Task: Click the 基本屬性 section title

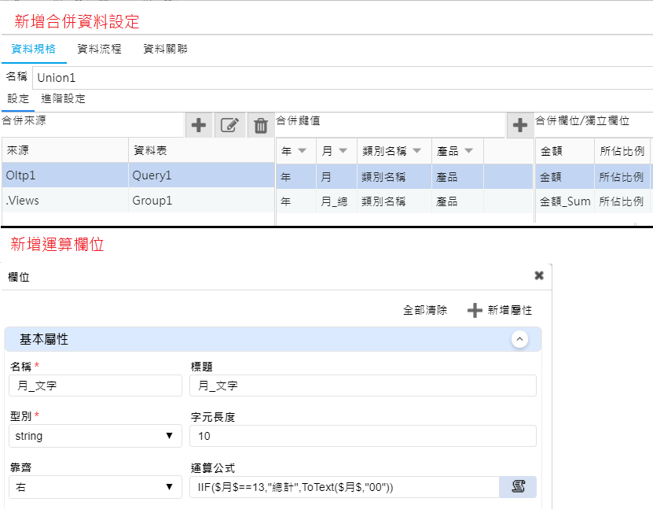Action: [44, 339]
